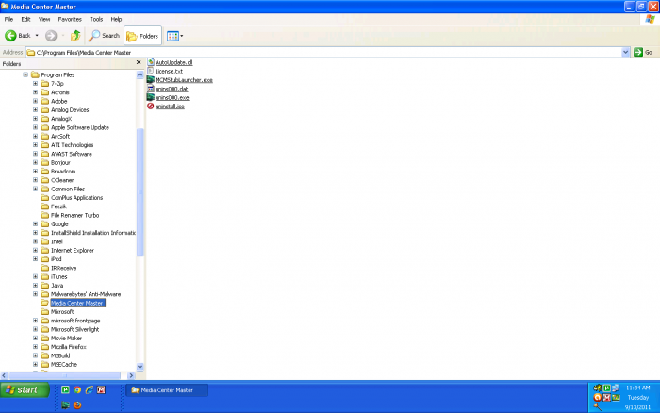660x413 pixels.
Task: Click the Up folder icon
Action: (x=74, y=36)
